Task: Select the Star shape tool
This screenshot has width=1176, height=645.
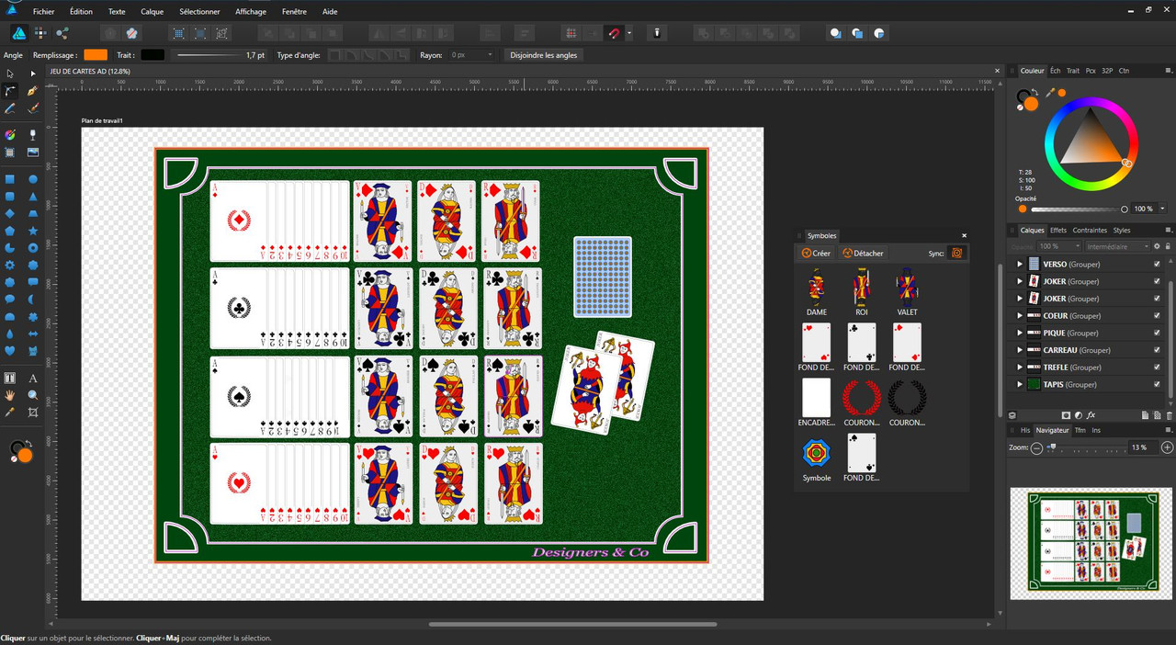Action: 33,231
